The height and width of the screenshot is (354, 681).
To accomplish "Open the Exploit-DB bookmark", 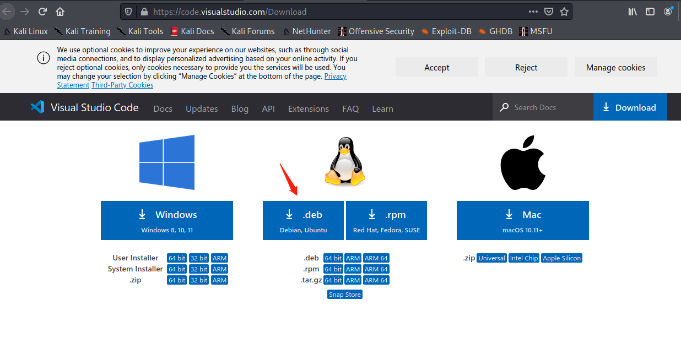I will pyautogui.click(x=446, y=31).
